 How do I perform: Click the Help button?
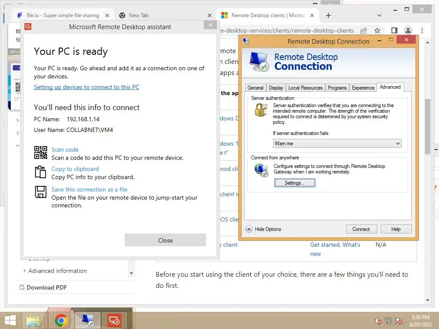coord(396,229)
